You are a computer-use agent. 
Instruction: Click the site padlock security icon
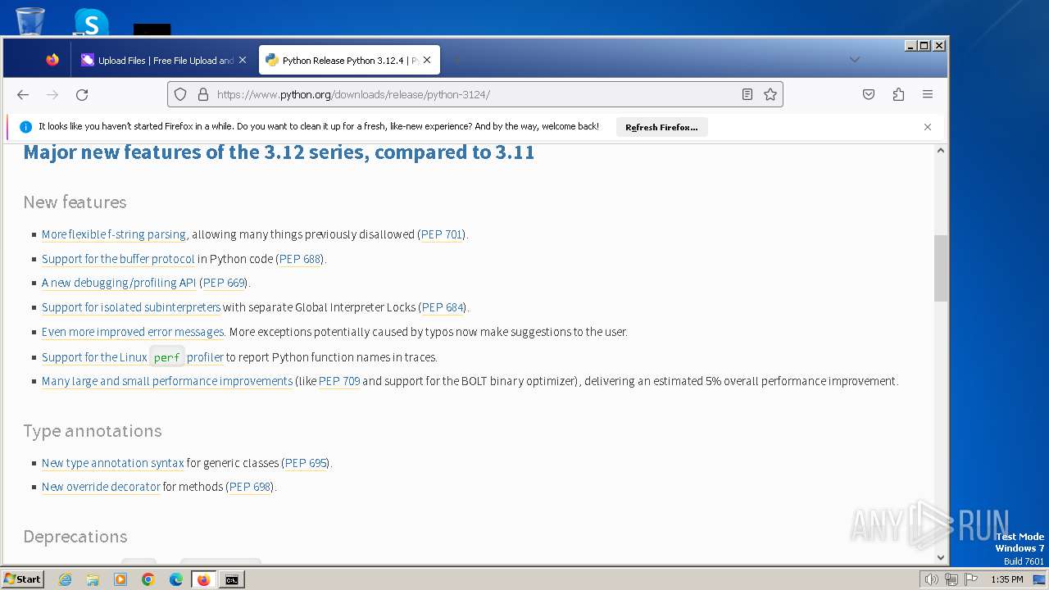click(x=203, y=94)
